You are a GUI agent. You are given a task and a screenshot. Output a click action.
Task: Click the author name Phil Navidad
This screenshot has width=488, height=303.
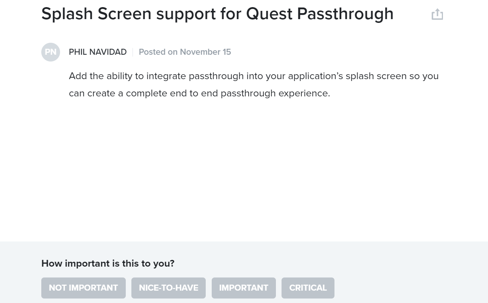98,52
